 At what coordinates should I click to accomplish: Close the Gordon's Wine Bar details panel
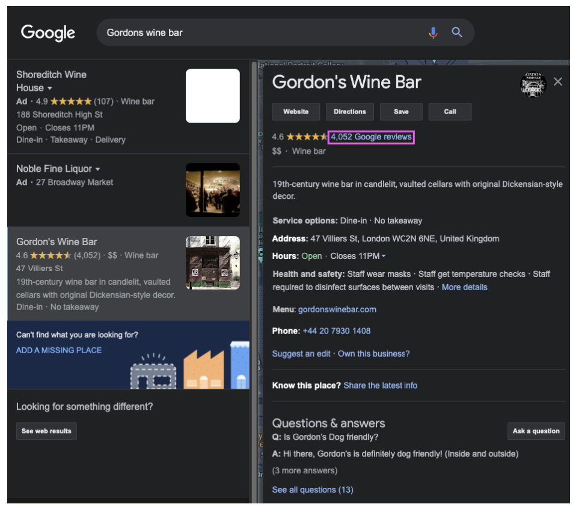[557, 82]
